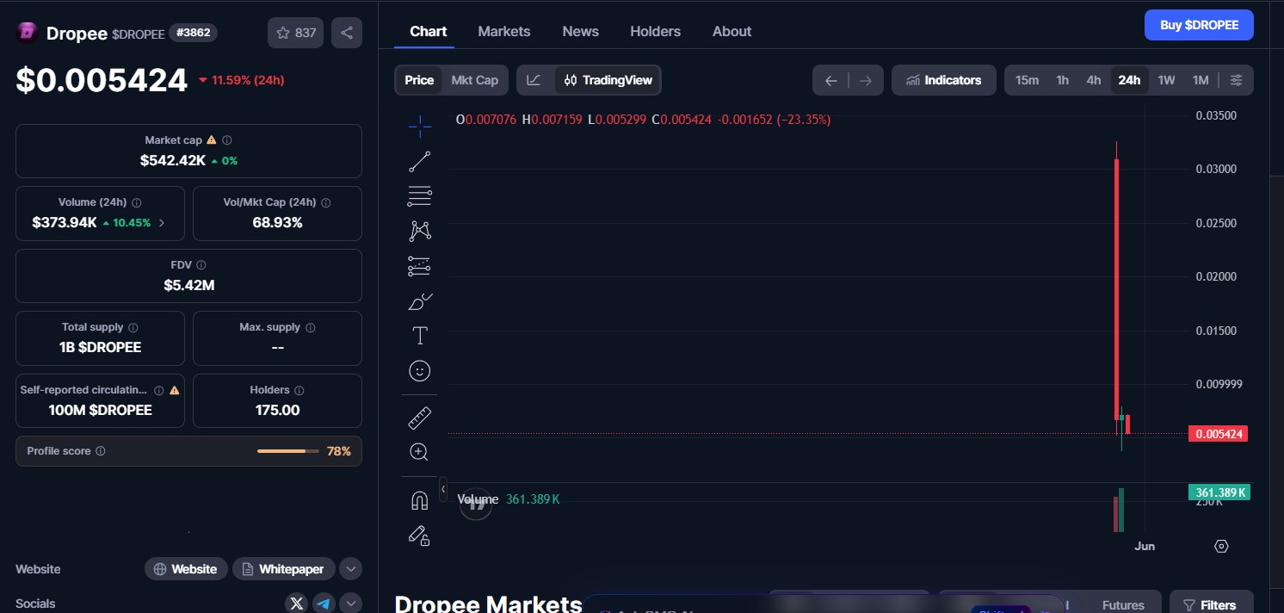The height and width of the screenshot is (613, 1284).
Task: Add Dropee to watchlist star
Action: pos(295,33)
